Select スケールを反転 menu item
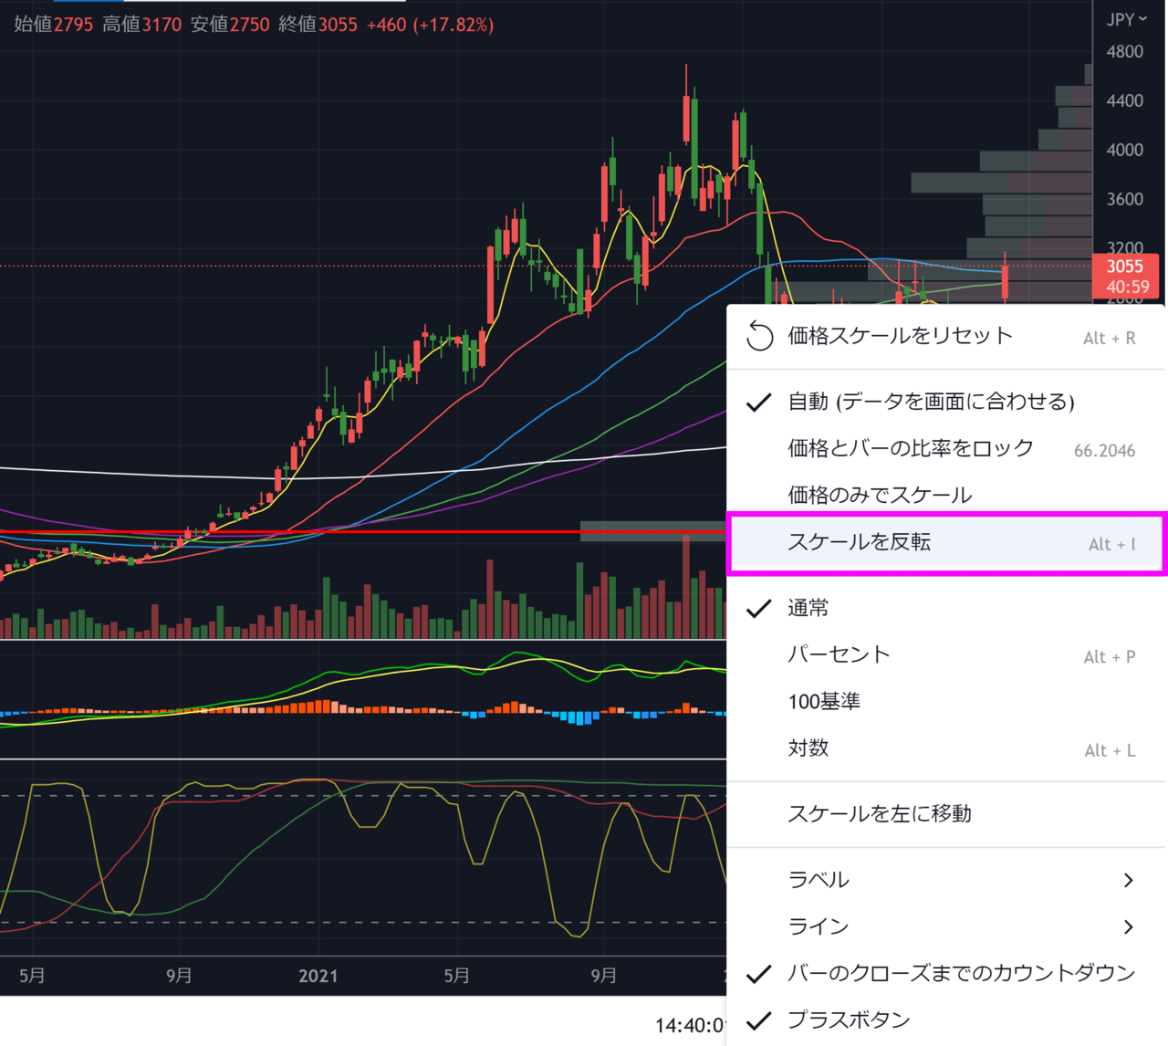The height and width of the screenshot is (1046, 1168). [945, 543]
